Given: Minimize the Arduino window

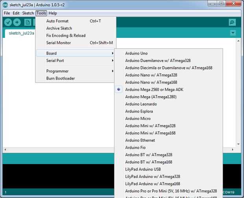Looking at the screenshot, I should [213, 4].
